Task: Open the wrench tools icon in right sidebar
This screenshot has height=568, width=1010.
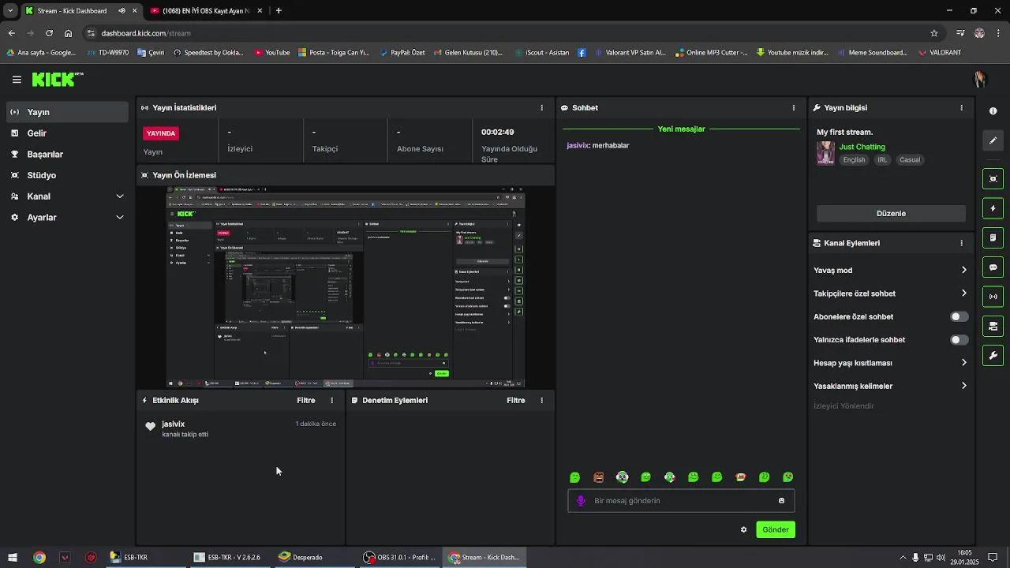Action: (x=993, y=356)
